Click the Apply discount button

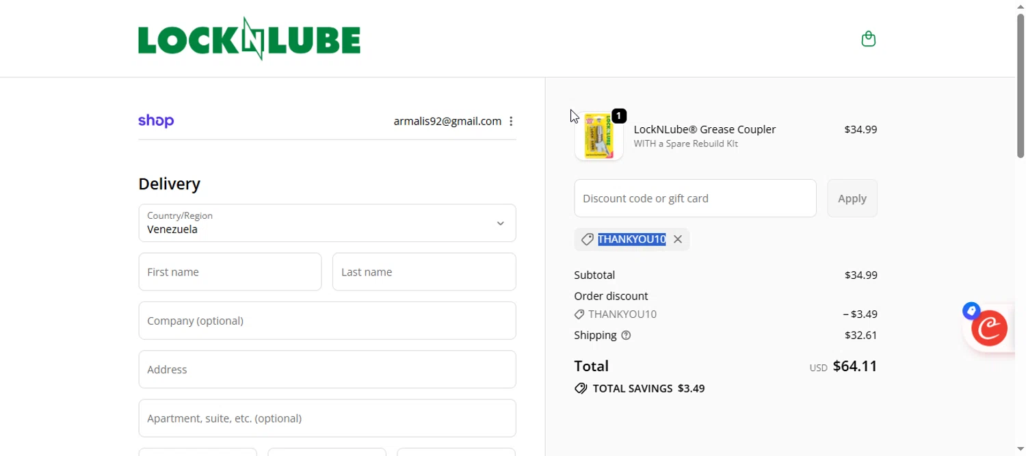point(852,198)
